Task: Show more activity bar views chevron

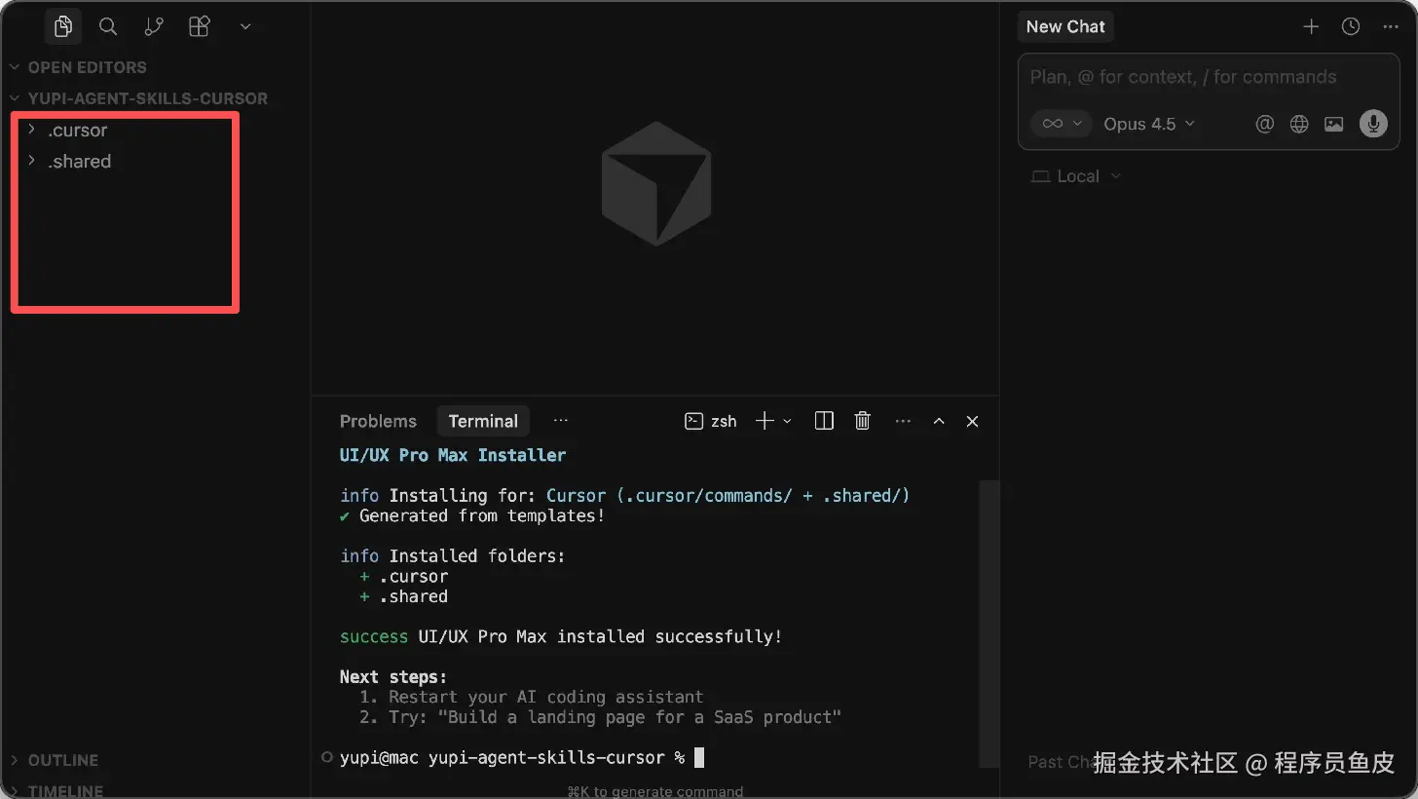Action: pos(245,26)
